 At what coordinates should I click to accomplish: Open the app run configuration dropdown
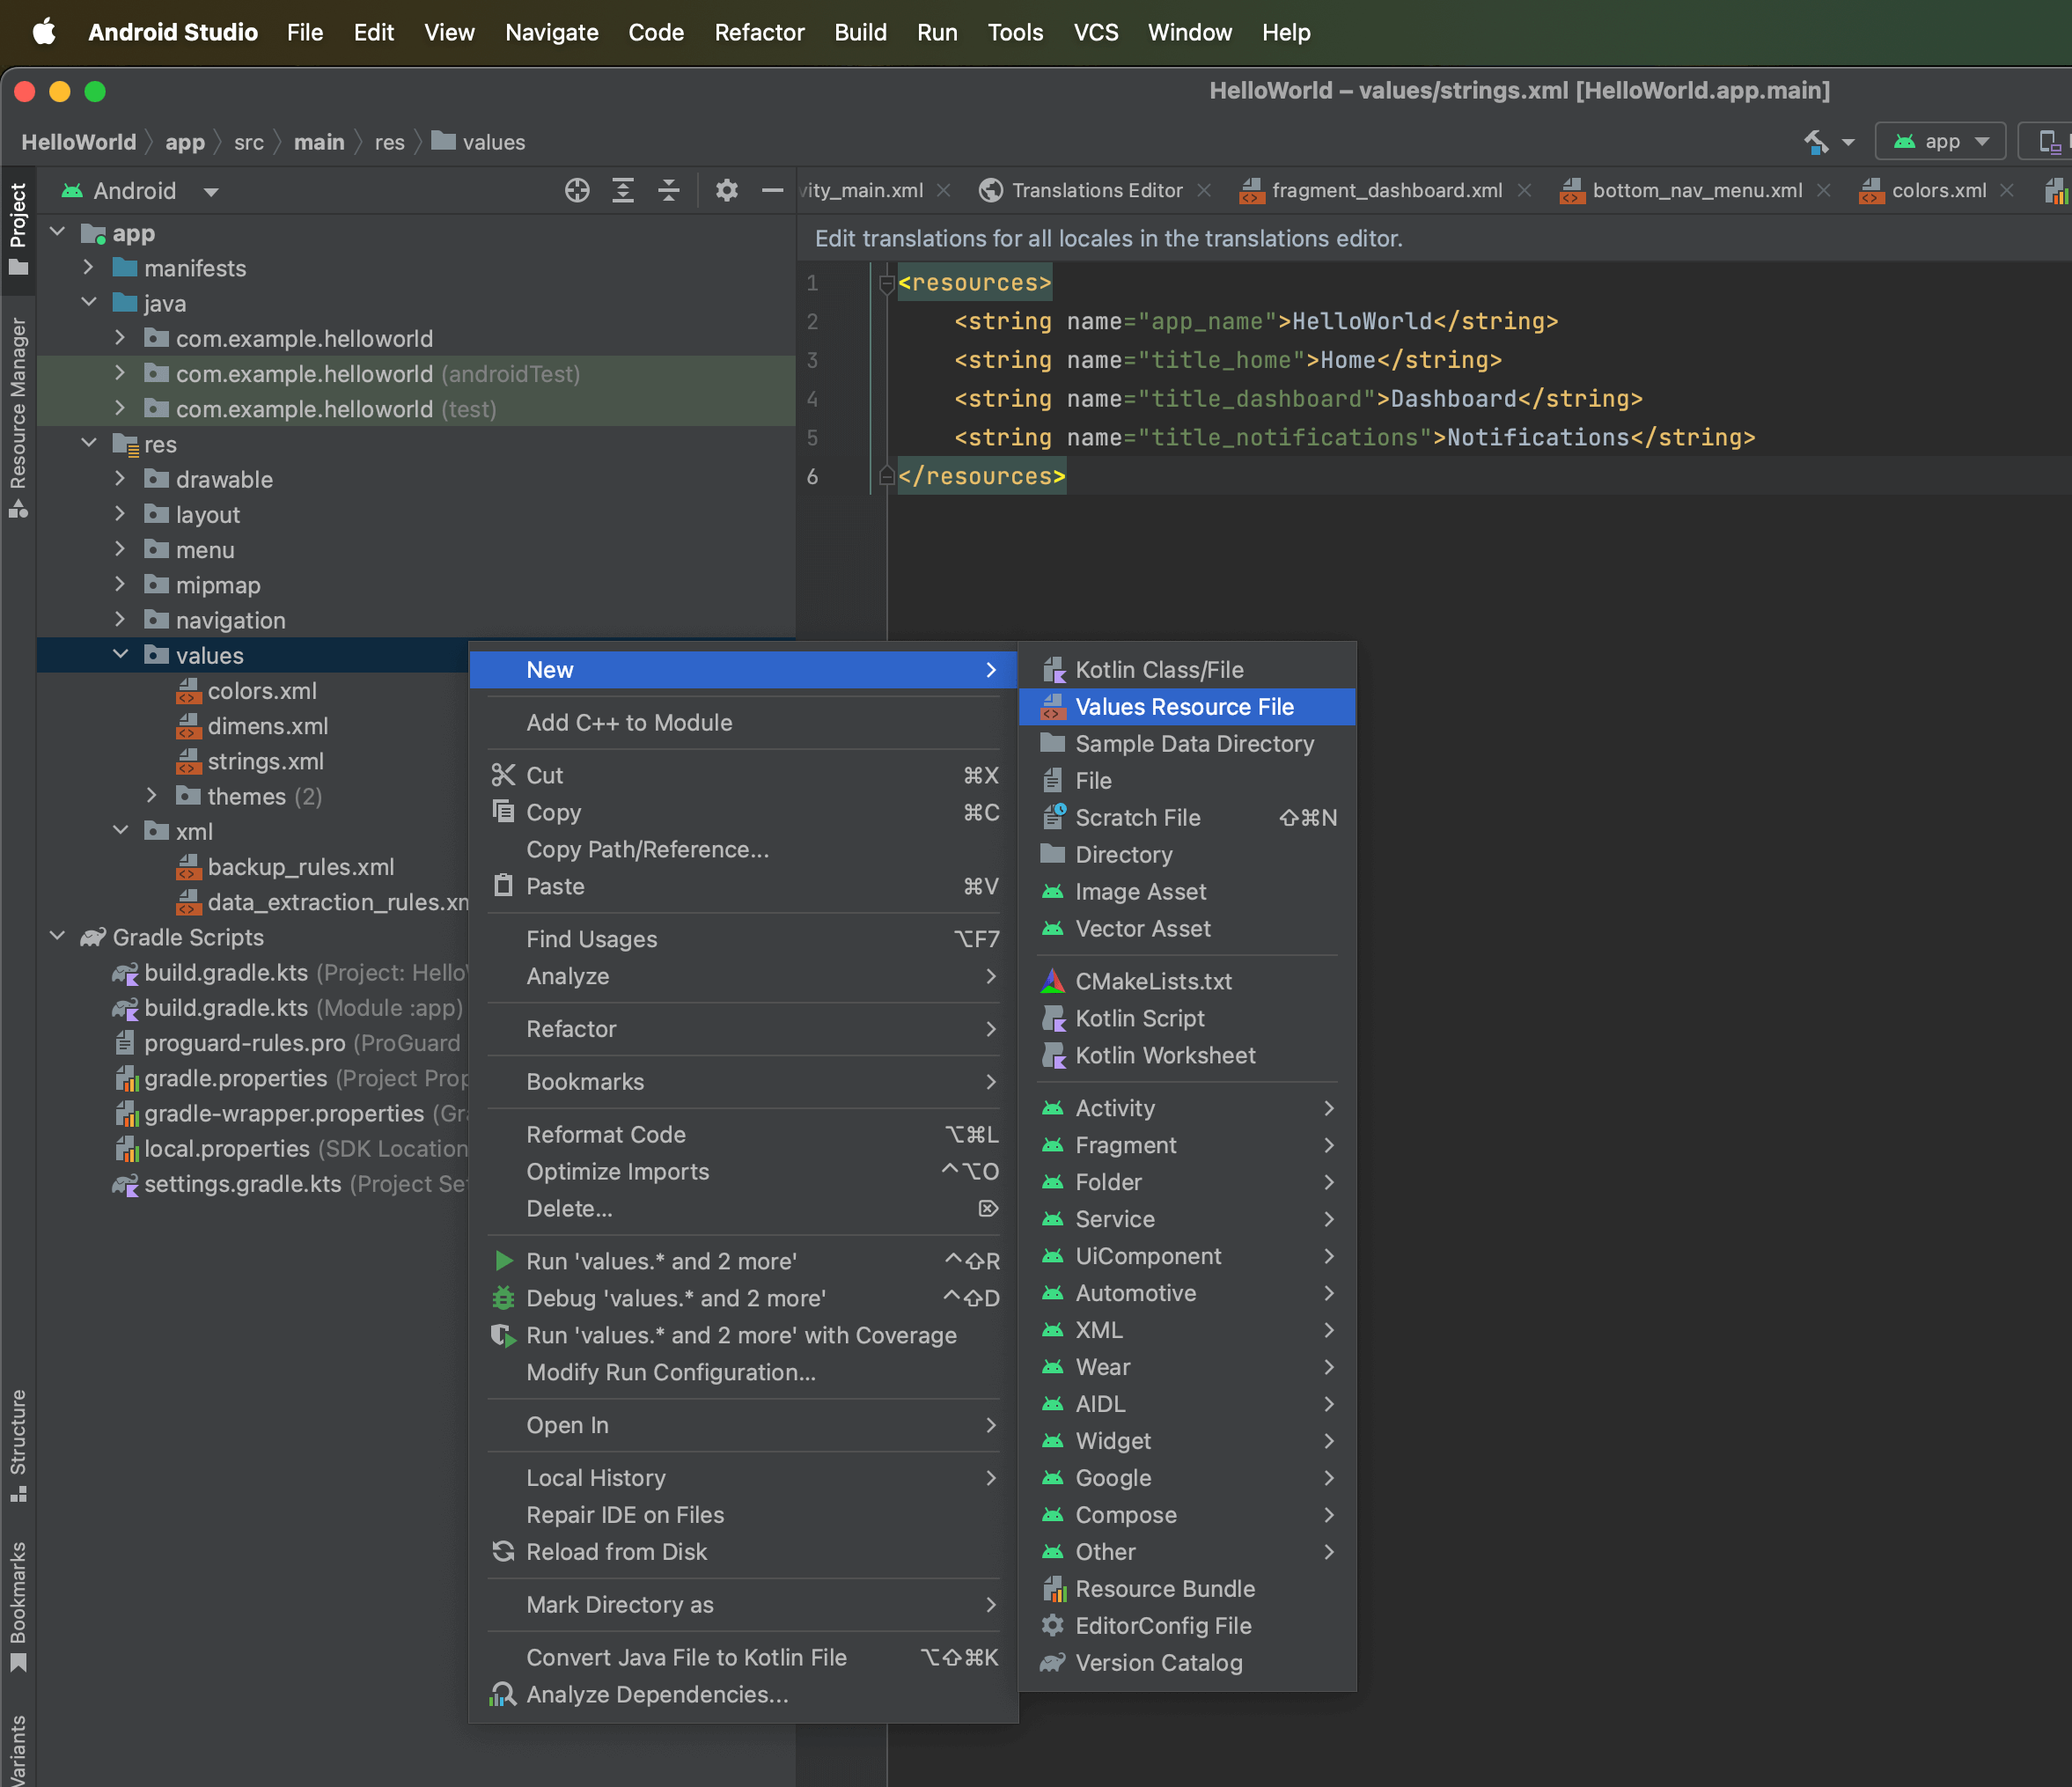point(1940,142)
